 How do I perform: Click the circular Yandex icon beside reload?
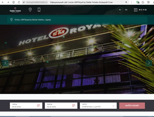click(13, 2)
